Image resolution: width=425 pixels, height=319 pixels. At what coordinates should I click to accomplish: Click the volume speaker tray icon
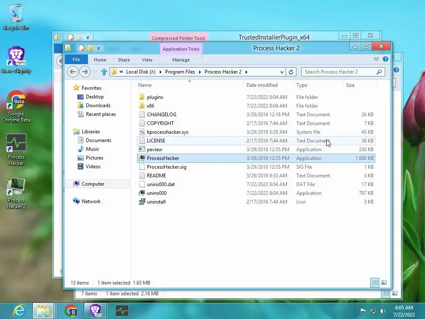pyautogui.click(x=383, y=311)
